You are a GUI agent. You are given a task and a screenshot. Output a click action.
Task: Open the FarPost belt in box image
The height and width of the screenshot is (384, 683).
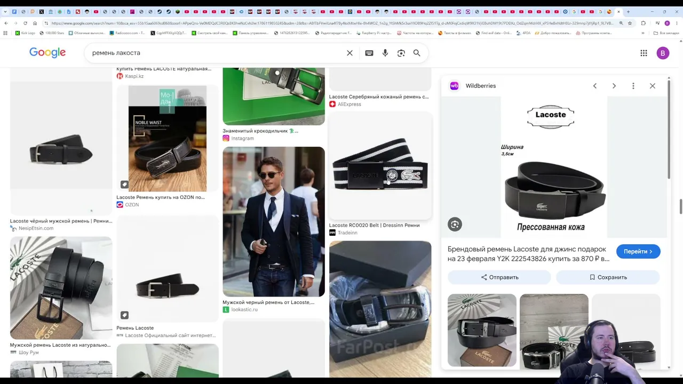coord(380,309)
